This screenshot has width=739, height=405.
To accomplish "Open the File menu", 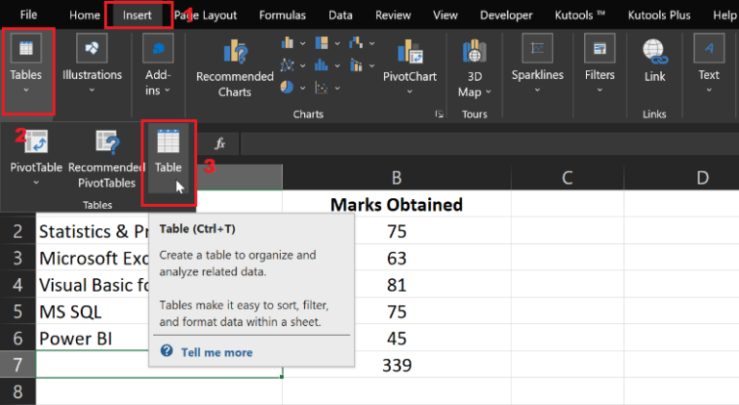I will coord(29,15).
